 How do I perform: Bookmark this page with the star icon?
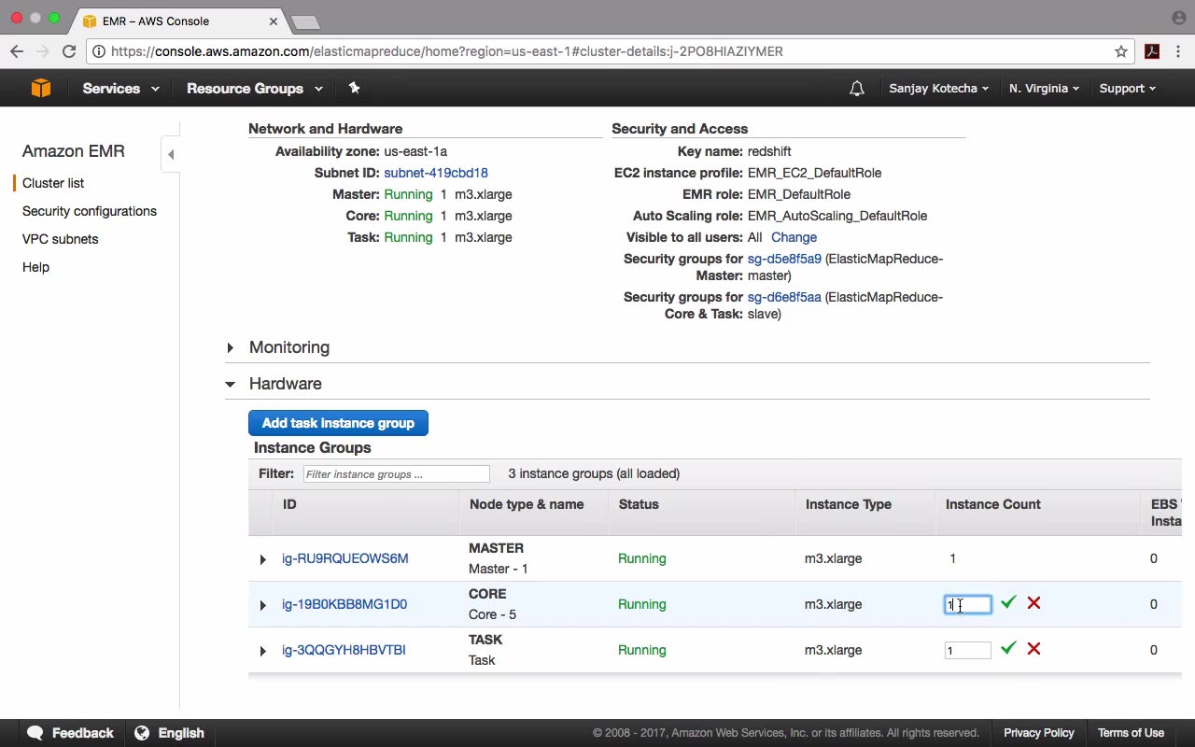(x=1121, y=51)
